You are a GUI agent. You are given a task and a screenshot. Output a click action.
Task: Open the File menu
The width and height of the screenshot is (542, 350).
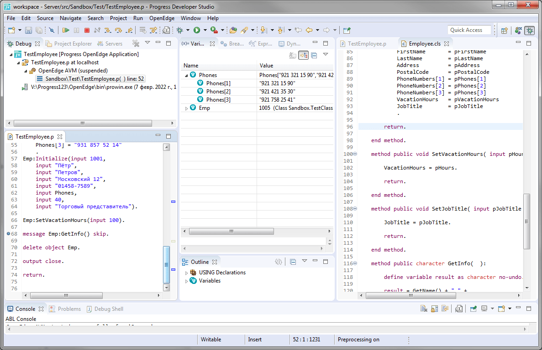(x=11, y=18)
